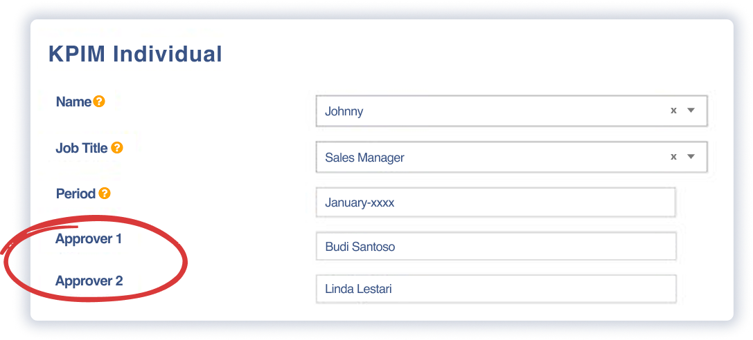Click blank space right of the KPIM Individual heading
This screenshot has height=340, width=753.
tap(450, 54)
